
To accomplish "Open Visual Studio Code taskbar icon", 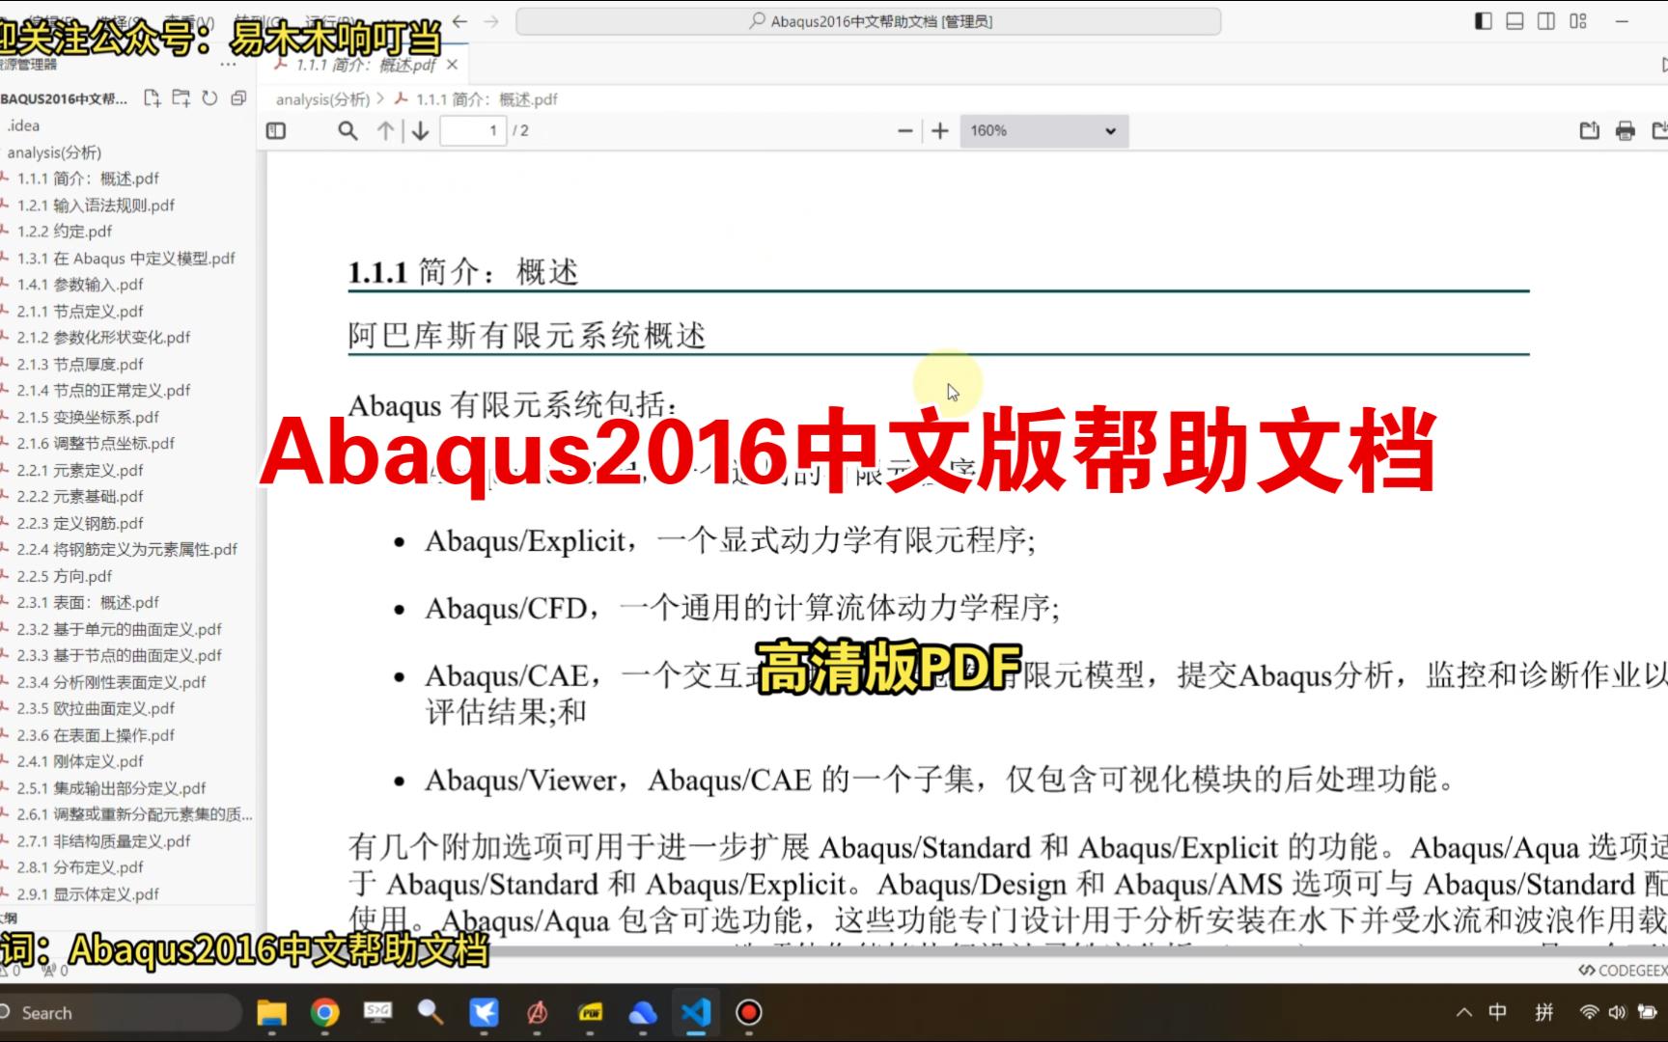I will 696,1013.
